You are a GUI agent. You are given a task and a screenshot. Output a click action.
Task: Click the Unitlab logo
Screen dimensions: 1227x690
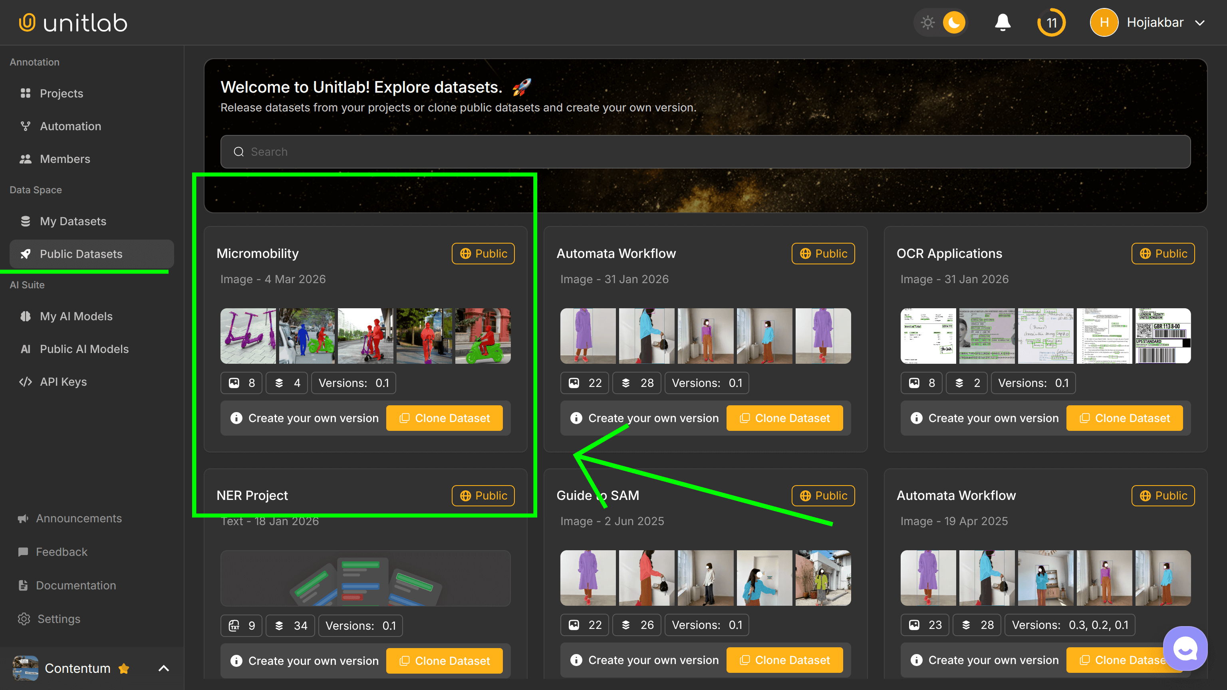click(x=73, y=22)
